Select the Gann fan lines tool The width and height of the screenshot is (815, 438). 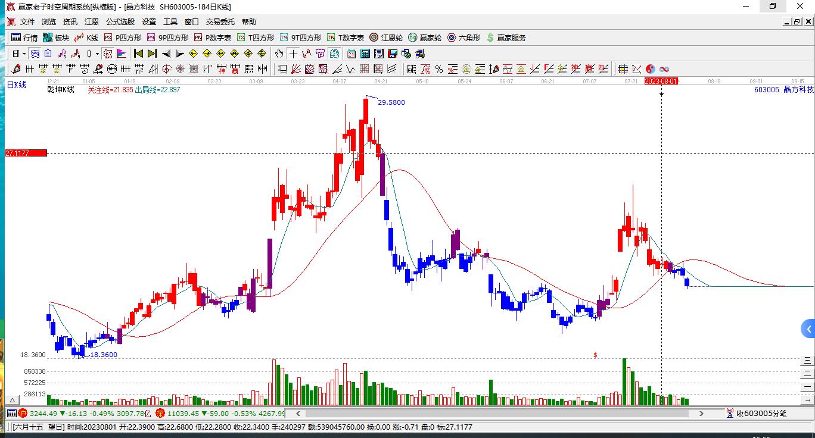(x=295, y=69)
